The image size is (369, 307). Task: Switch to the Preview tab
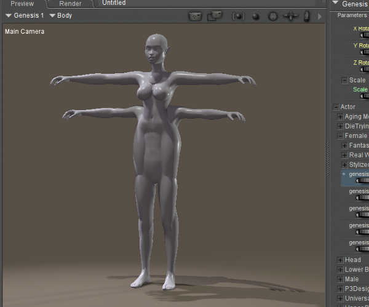[22, 4]
